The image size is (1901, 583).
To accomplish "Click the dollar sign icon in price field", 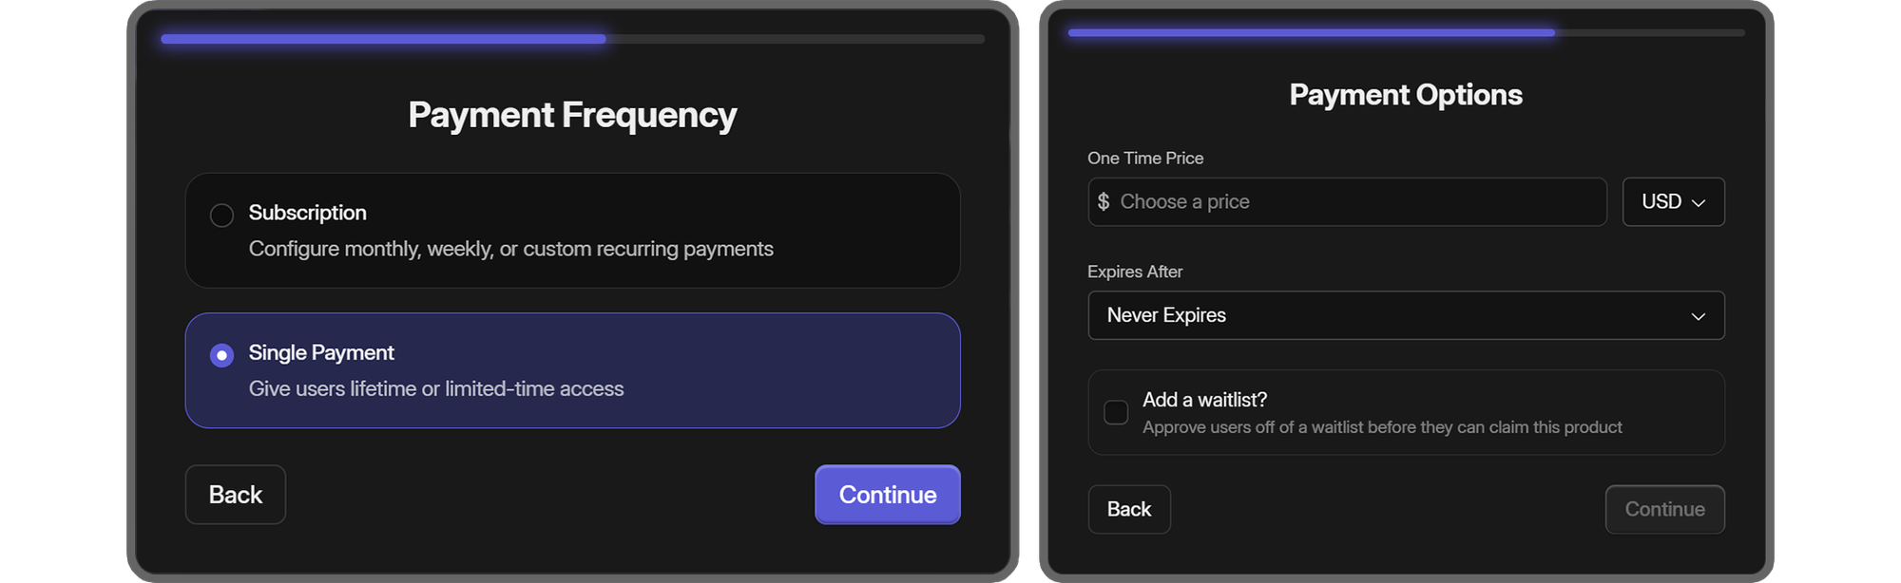I will 1104,201.
